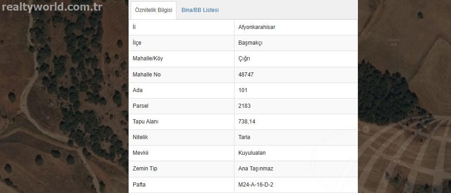Viewport: 451px width, 193px height.
Task: Click the Zemin Tip label cell
Action: (x=182, y=169)
